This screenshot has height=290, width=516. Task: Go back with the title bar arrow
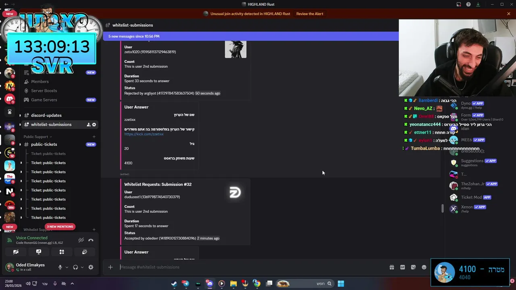tap(6, 4)
